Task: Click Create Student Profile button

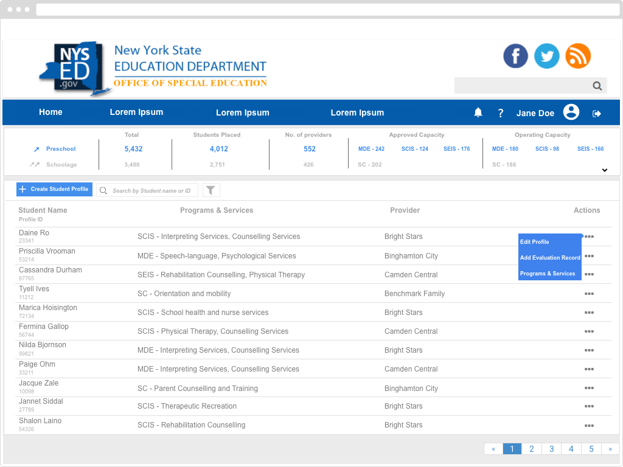Action: pyautogui.click(x=54, y=189)
